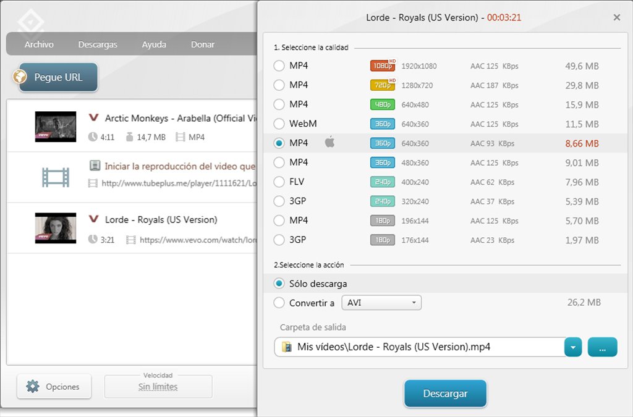
Task: Open the Archivo menu
Action: point(39,44)
